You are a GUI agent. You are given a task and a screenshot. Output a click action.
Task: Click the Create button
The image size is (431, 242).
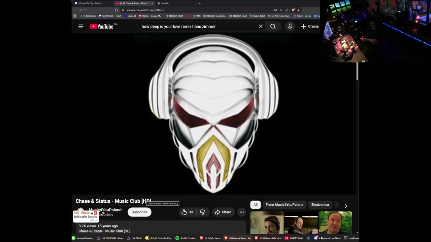[310, 27]
